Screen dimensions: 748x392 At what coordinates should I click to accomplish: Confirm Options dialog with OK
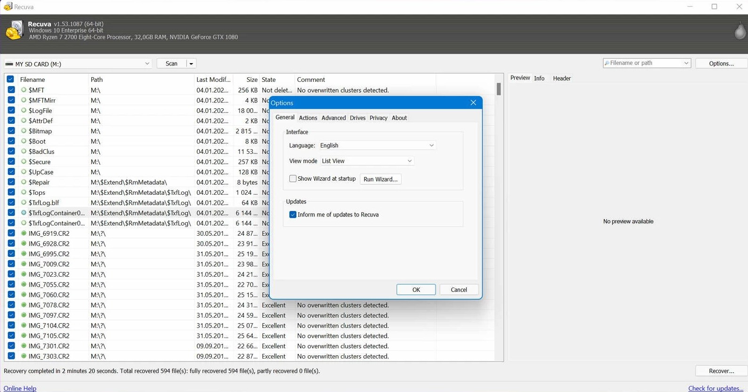(x=416, y=290)
